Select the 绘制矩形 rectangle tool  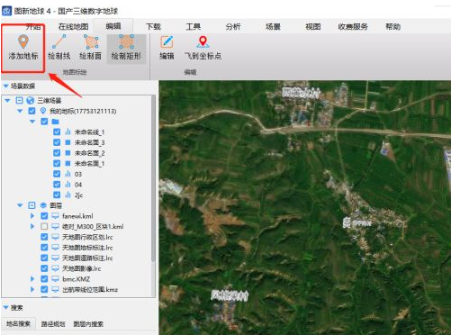pos(126,48)
